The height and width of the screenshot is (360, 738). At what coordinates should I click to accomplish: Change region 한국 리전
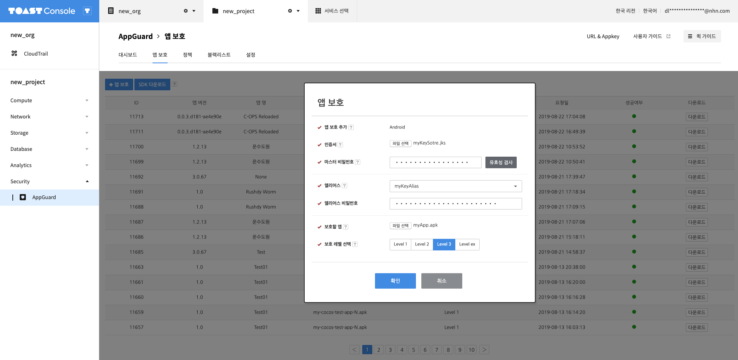click(625, 11)
